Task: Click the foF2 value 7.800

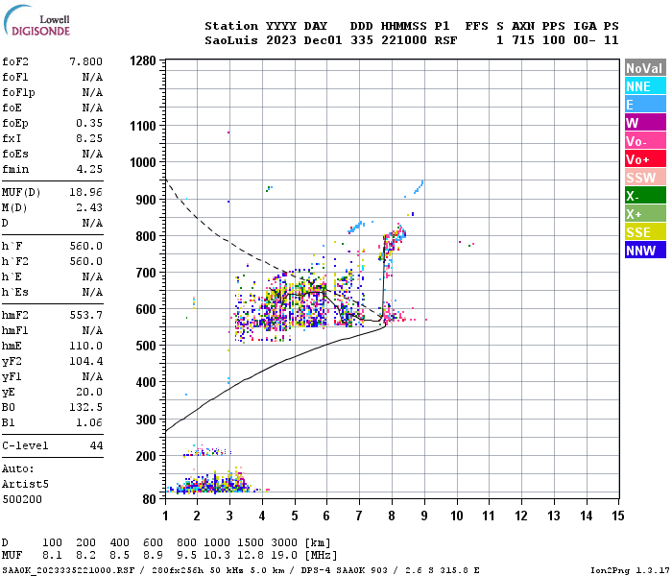Action: click(86, 61)
